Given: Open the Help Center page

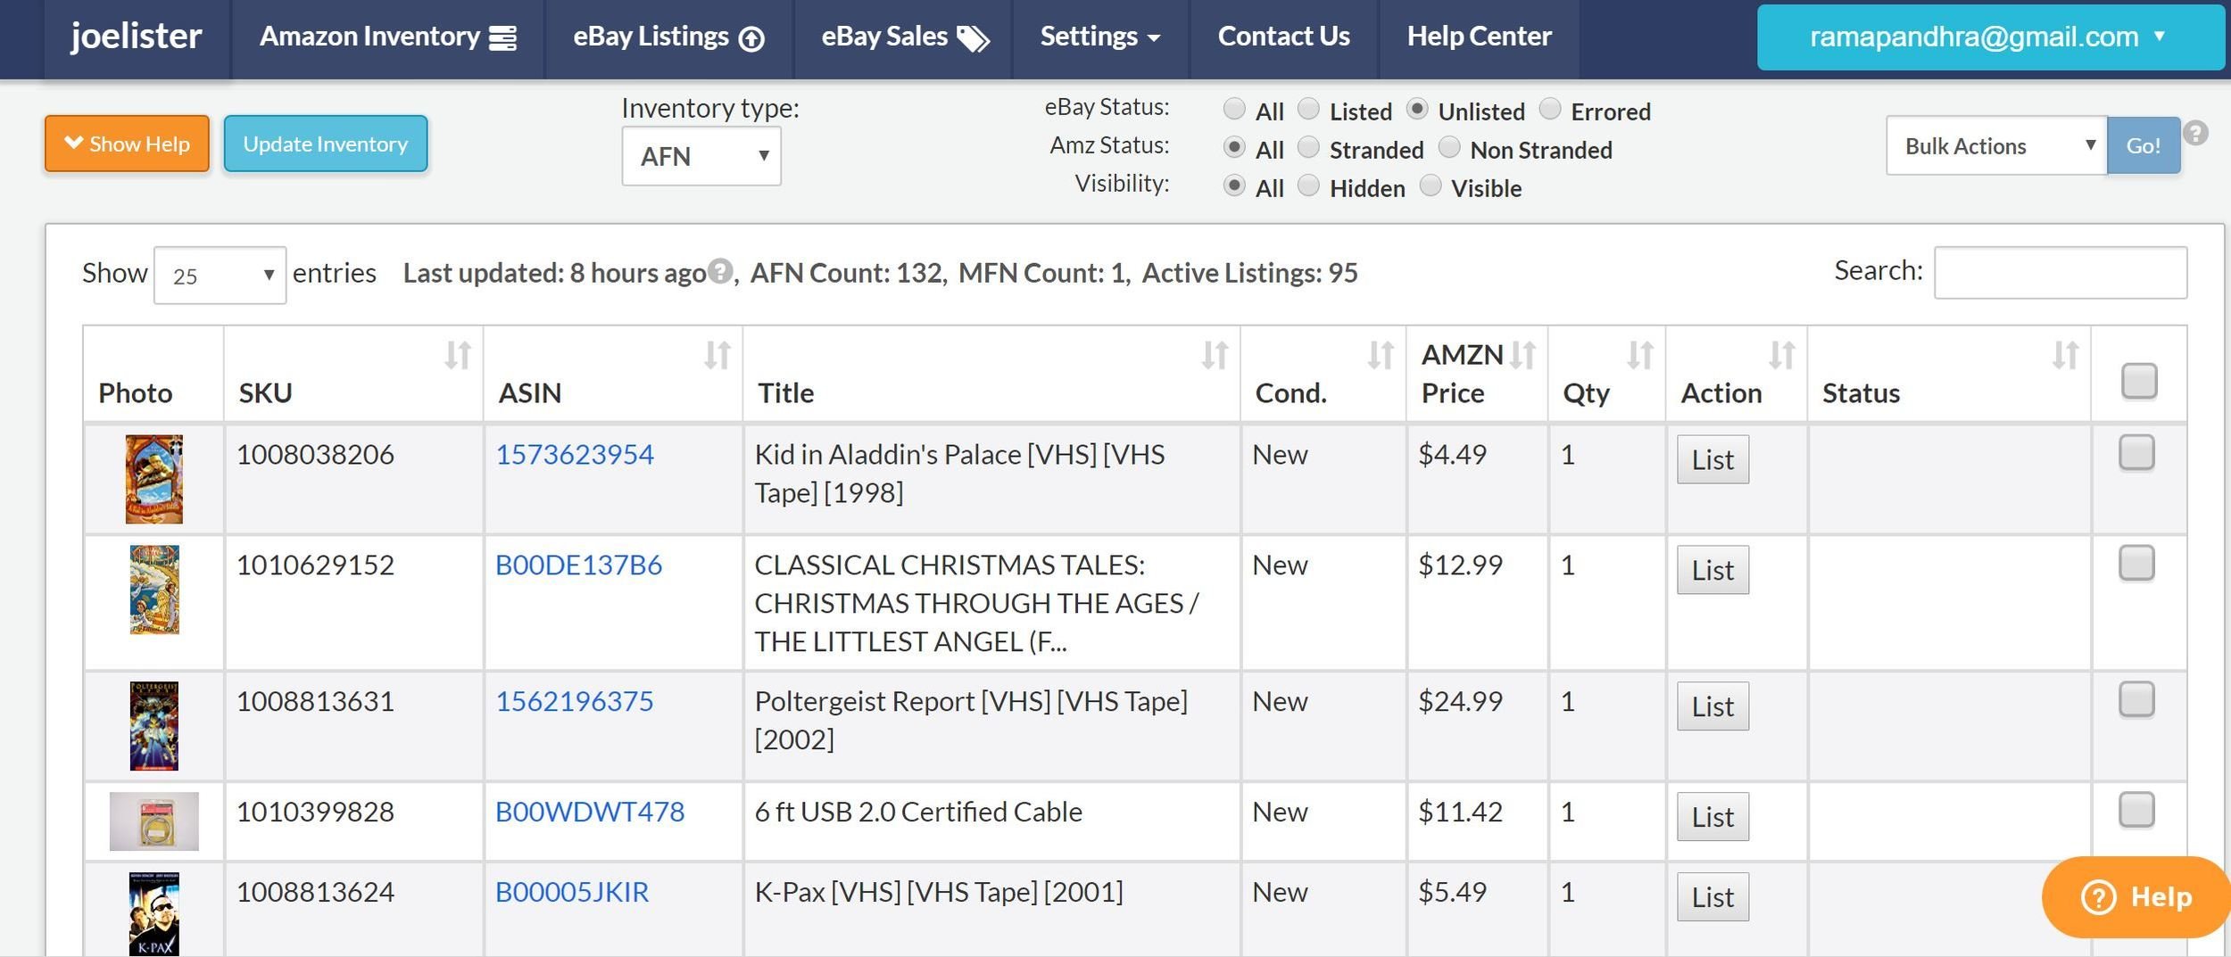Looking at the screenshot, I should (x=1480, y=37).
